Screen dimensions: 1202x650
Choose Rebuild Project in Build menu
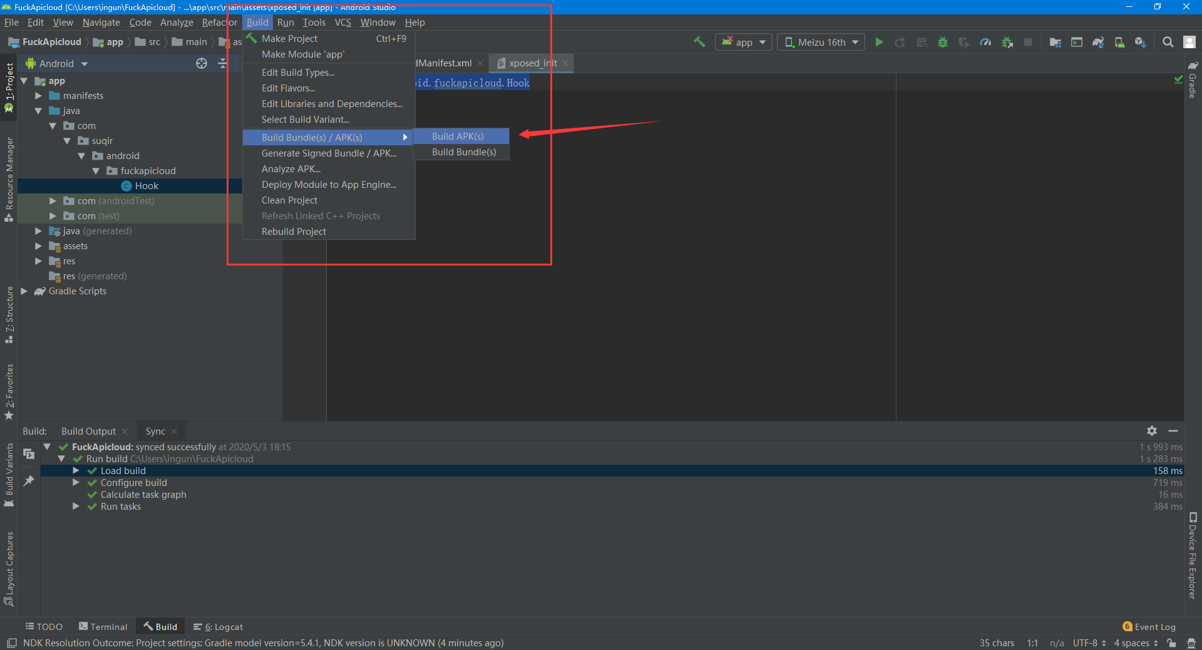pos(294,232)
